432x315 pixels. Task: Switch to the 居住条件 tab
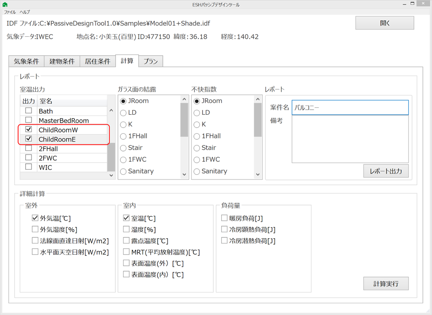[x=98, y=61]
